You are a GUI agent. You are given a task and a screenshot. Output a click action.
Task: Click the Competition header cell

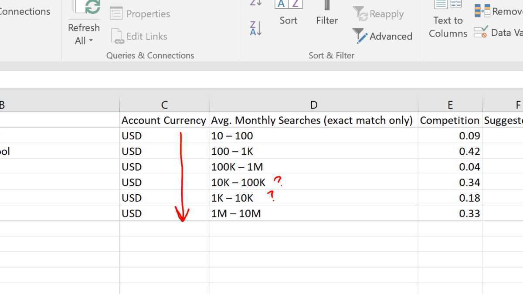click(x=450, y=120)
